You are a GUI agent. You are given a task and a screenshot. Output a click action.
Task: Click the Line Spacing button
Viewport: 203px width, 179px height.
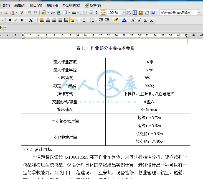click(x=72, y=20)
